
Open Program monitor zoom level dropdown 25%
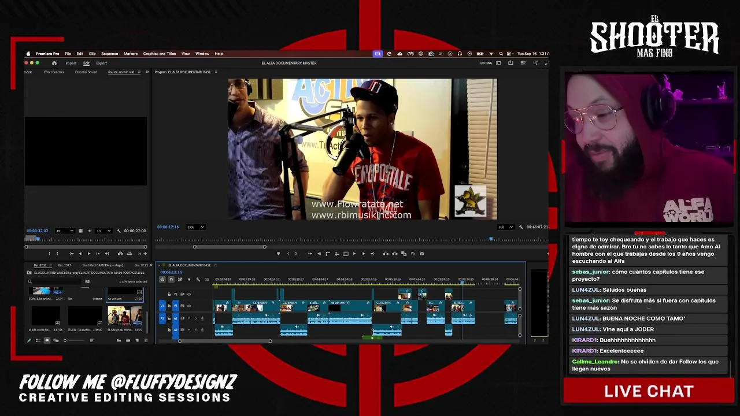click(x=195, y=227)
